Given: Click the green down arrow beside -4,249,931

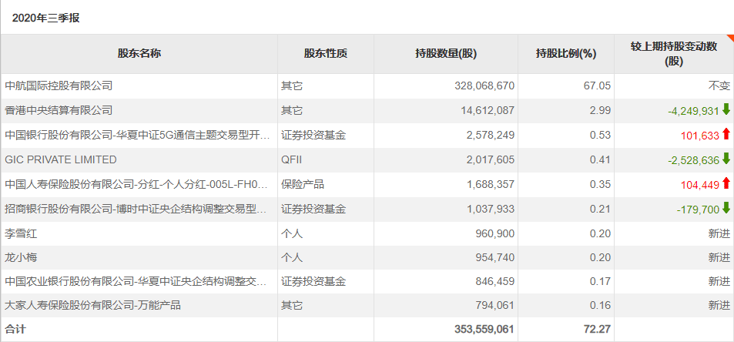Looking at the screenshot, I should coord(726,110).
